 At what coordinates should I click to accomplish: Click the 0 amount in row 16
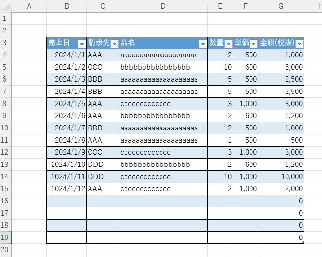[281, 201]
